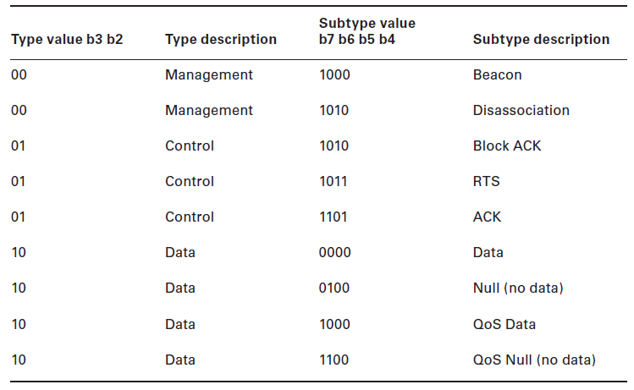Click the subtype value 0000

(x=334, y=252)
